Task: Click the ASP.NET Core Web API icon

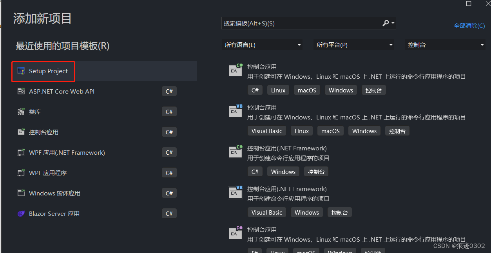Action: (x=21, y=91)
